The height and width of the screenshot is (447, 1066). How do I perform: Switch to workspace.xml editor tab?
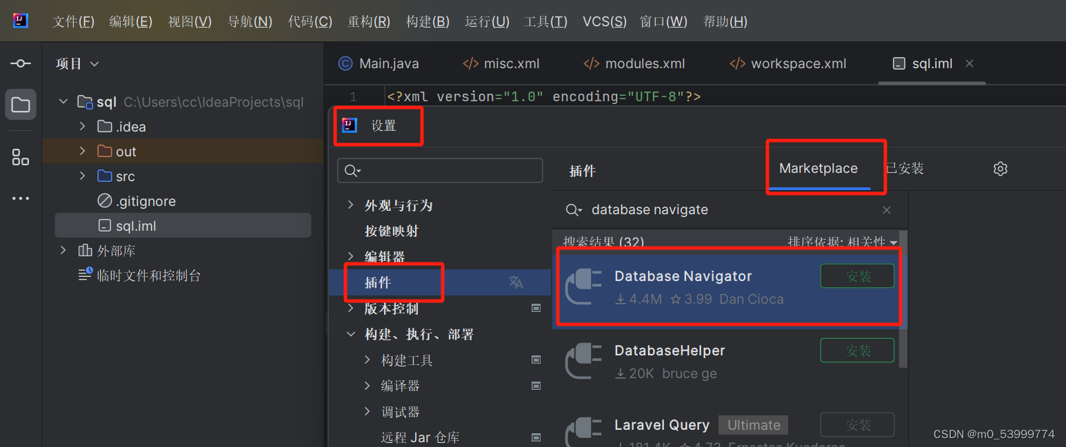click(788, 63)
